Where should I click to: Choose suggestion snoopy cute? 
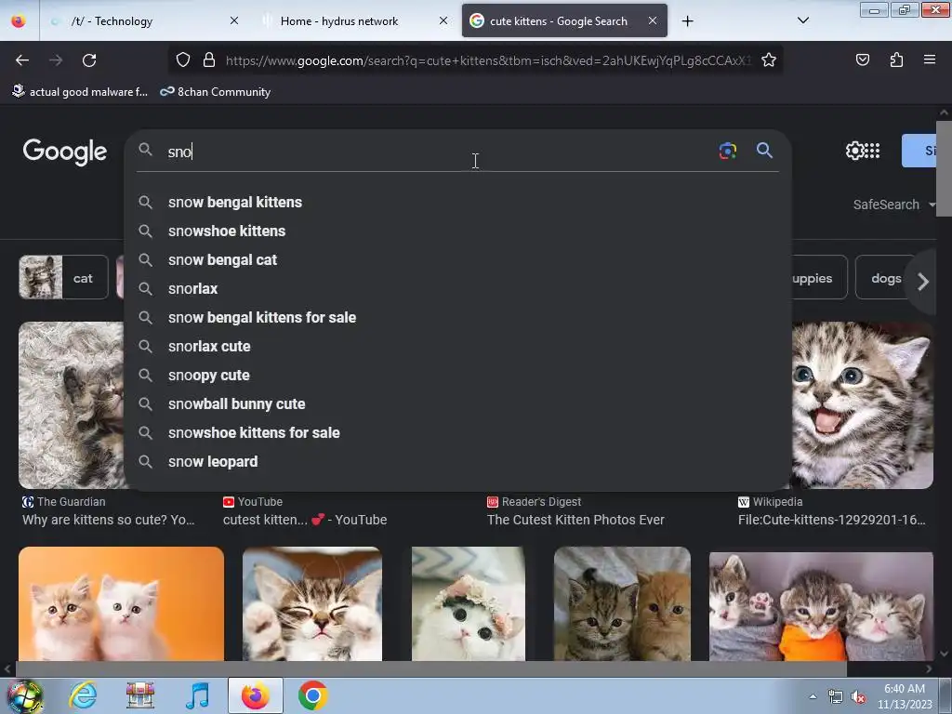coord(457,376)
